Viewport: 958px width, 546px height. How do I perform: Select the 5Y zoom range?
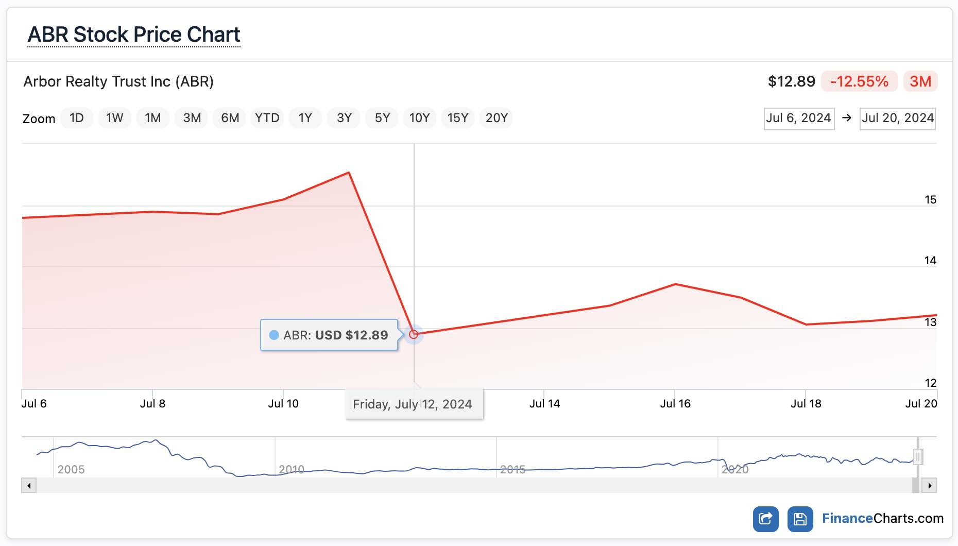382,118
